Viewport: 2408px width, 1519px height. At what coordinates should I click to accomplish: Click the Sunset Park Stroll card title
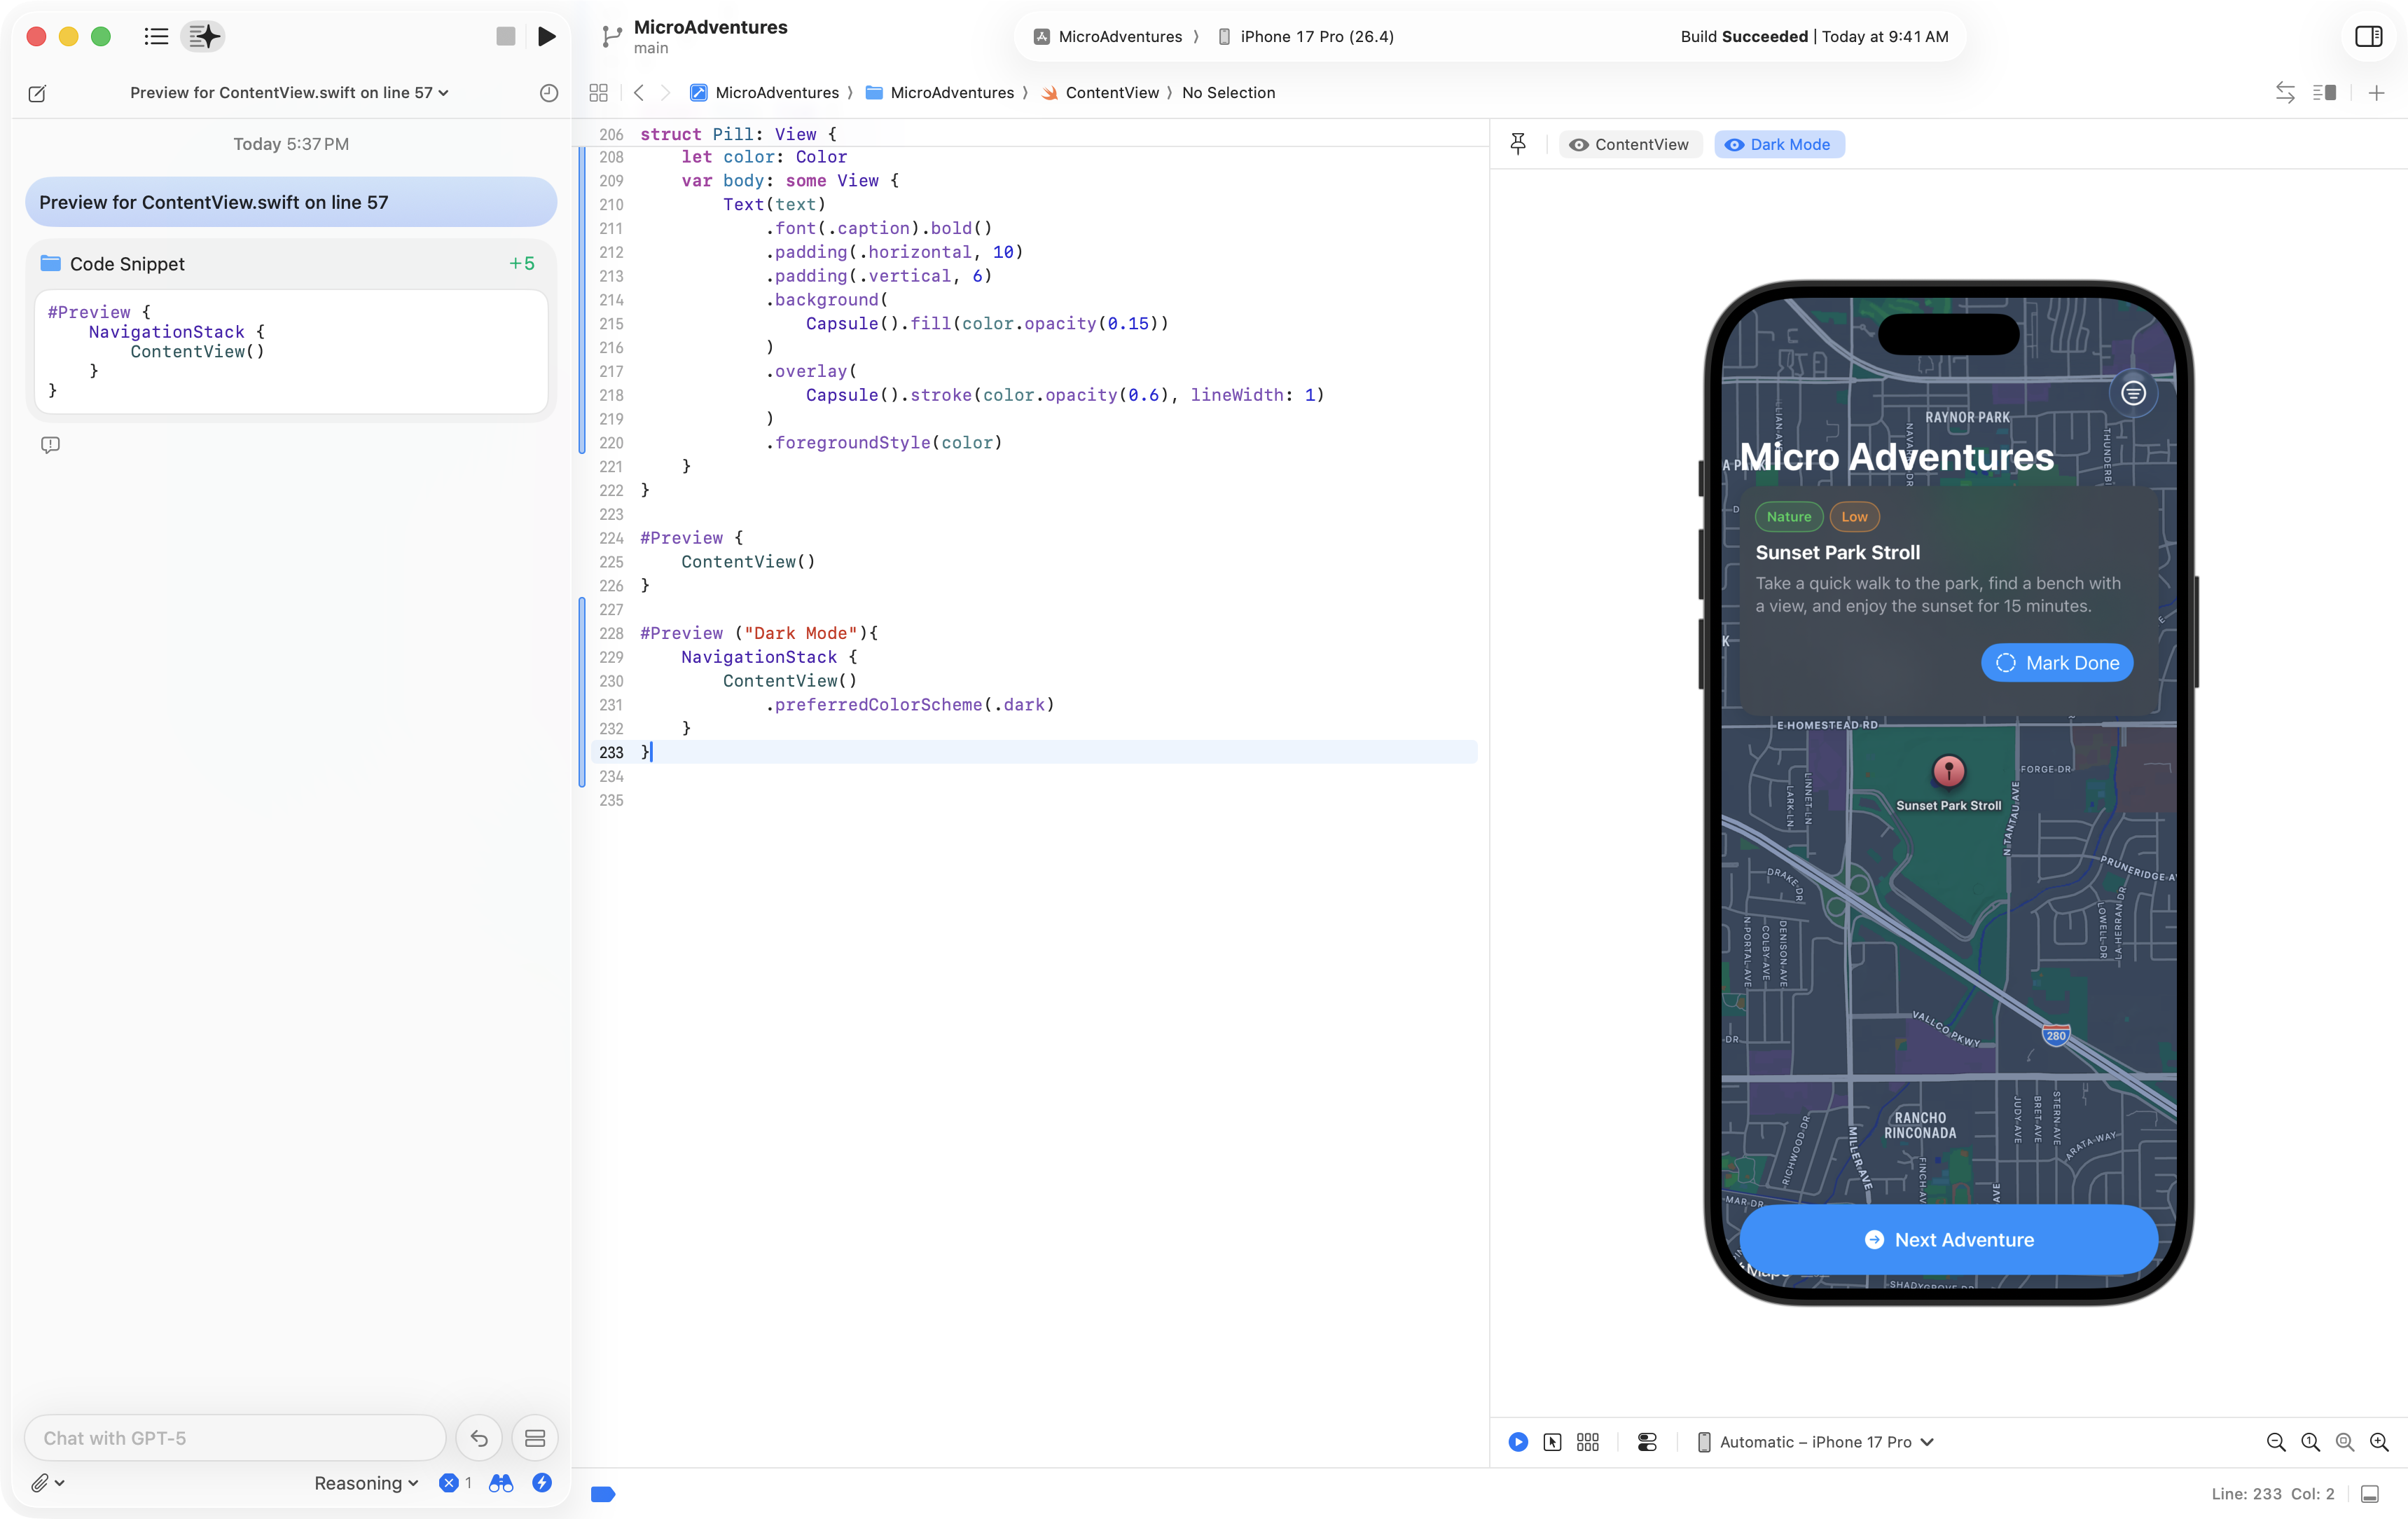(x=1837, y=552)
